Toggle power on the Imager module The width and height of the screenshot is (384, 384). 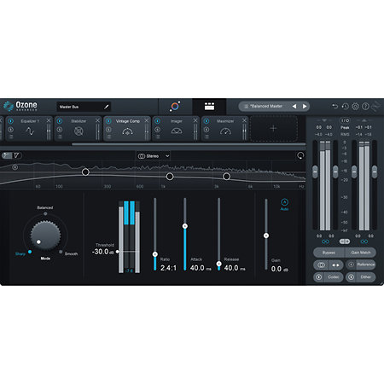pos(157,121)
